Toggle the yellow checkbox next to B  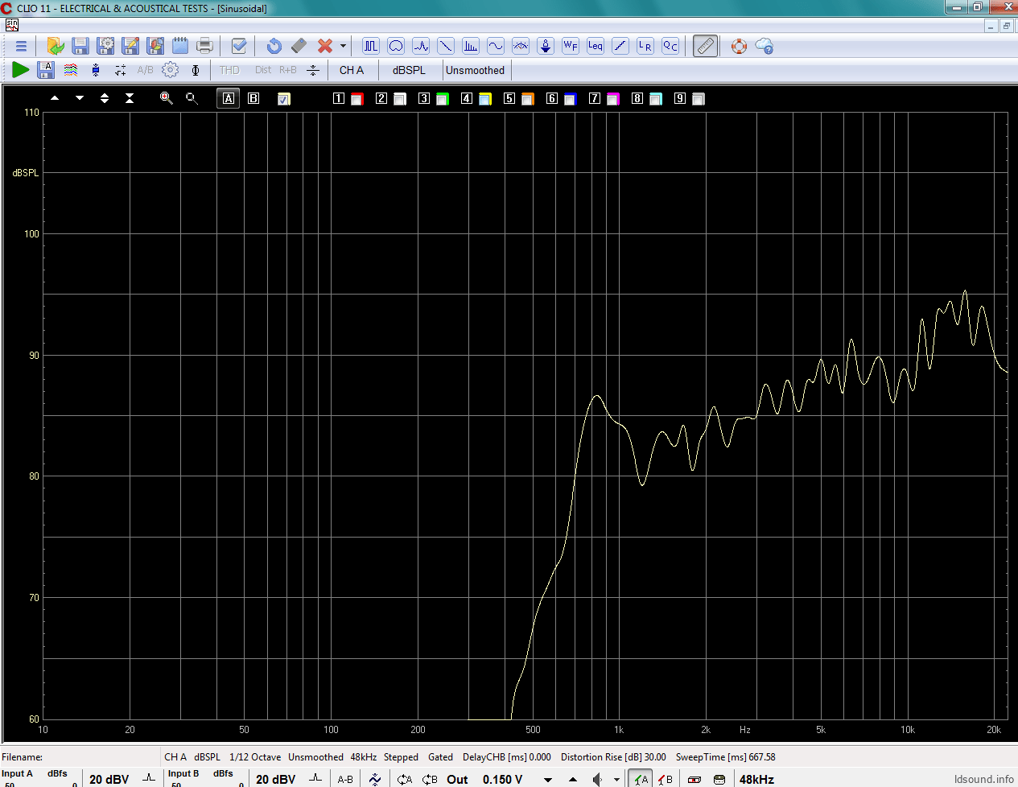(284, 99)
